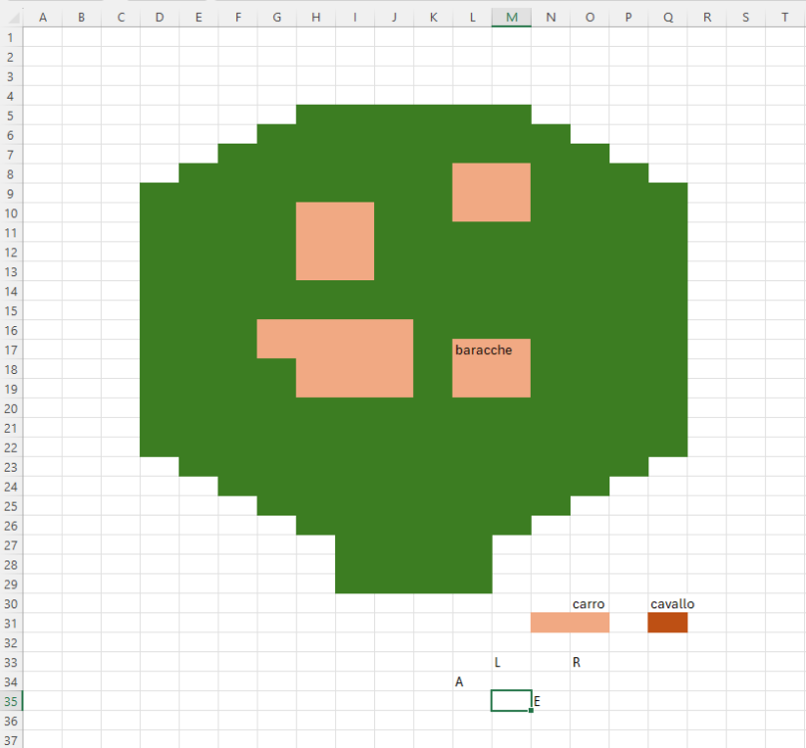Click the cell containing letter E in row 35

(550, 701)
